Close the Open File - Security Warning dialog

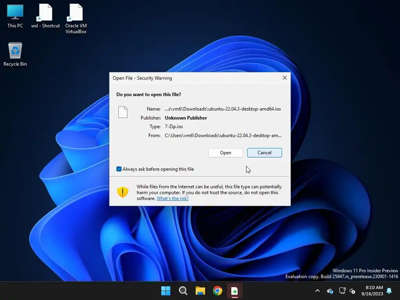coord(285,78)
